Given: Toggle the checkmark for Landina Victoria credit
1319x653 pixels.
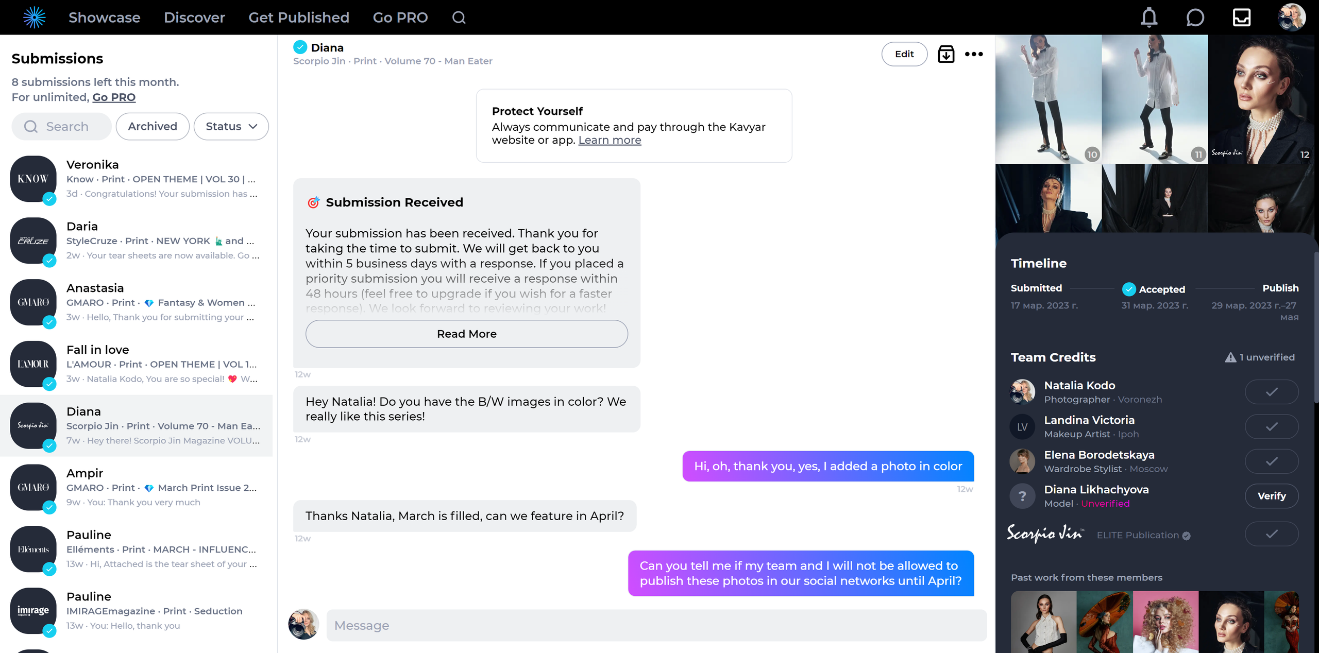Looking at the screenshot, I should pos(1272,426).
